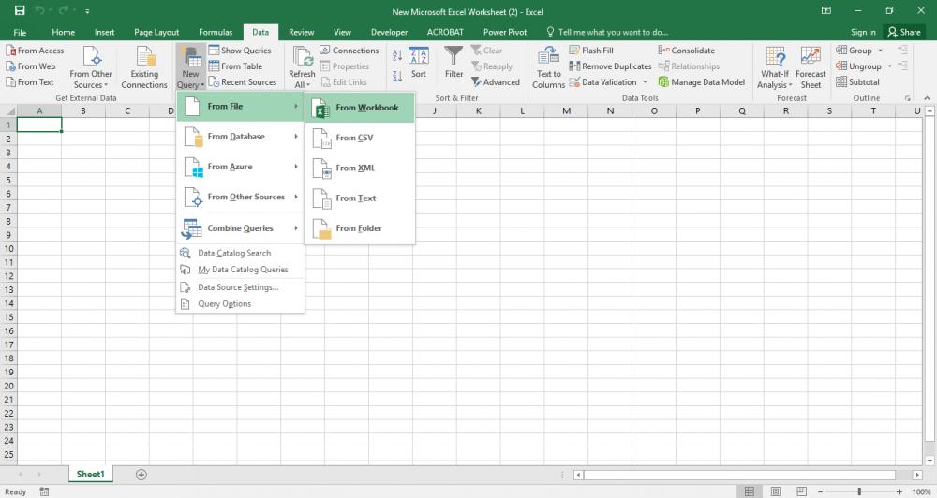Open the From File menu entry
Viewport: 937px width, 498px height.
click(x=240, y=107)
